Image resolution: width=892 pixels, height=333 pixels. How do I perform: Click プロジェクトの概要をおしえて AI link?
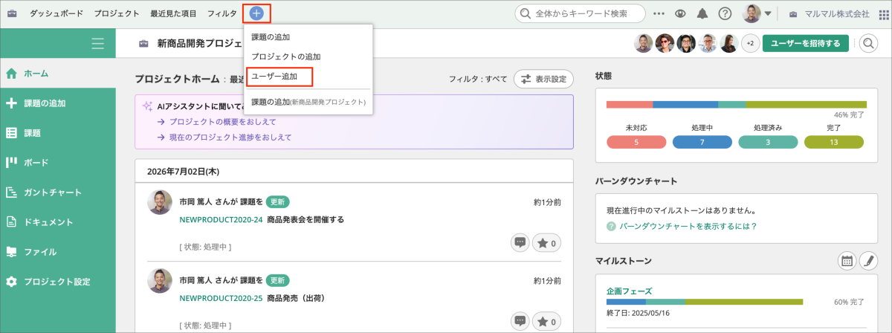tap(223, 121)
